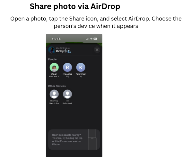Send to Rheyya's MacBook Pro device icon
The image size is (192, 157).
pyautogui.click(x=54, y=94)
